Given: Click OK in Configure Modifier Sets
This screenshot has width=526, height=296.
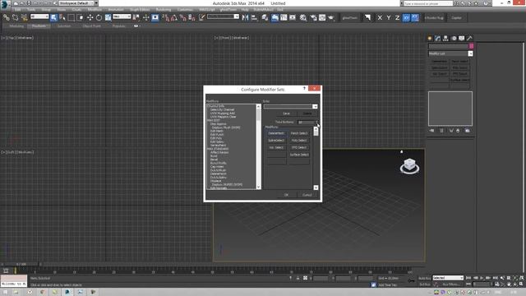Looking at the screenshot, I should pyautogui.click(x=286, y=195).
